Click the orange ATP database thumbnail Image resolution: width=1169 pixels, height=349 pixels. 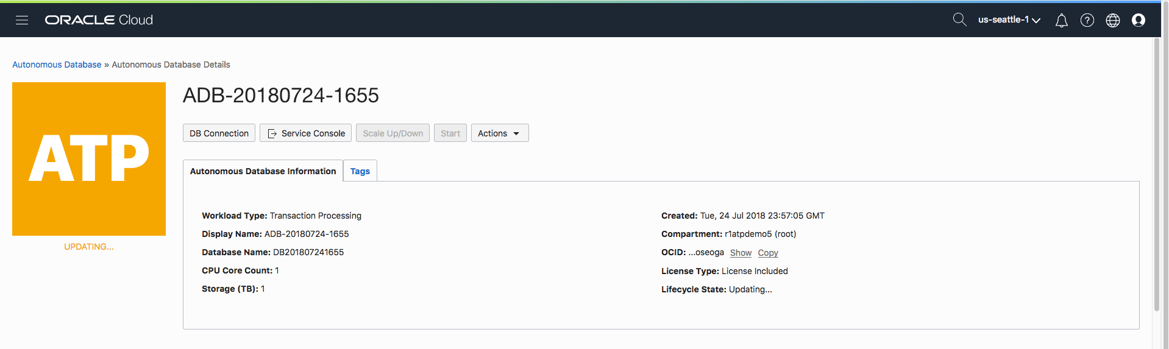tap(89, 159)
